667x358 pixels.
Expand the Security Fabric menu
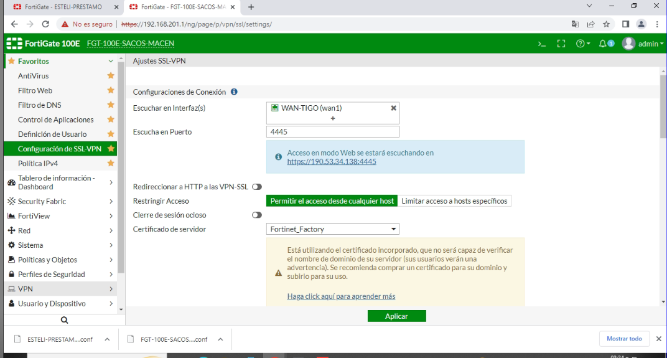[x=60, y=201]
